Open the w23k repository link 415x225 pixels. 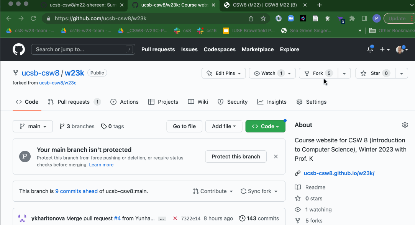[74, 73]
